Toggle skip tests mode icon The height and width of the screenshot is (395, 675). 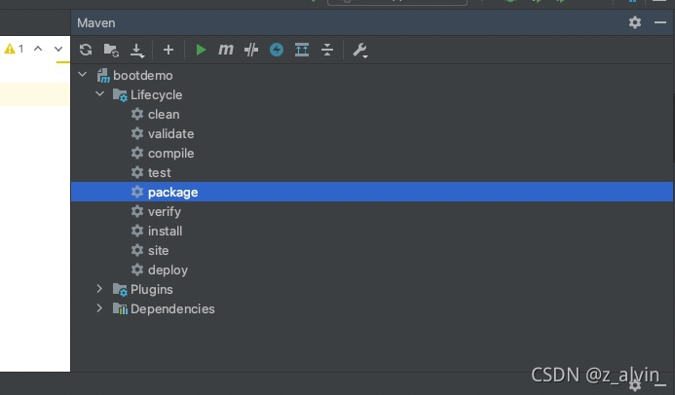[251, 50]
